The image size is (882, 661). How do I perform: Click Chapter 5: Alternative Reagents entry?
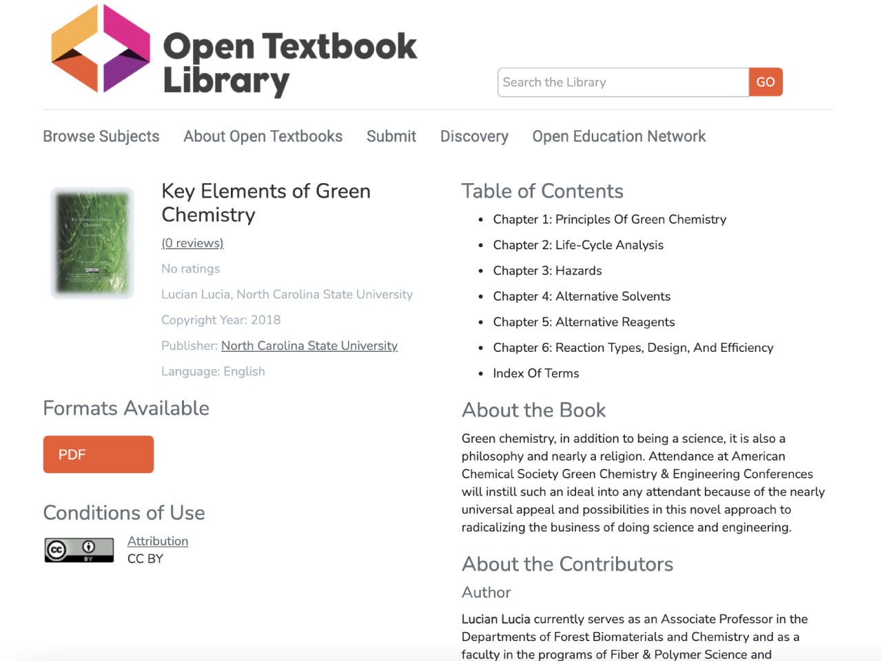584,322
